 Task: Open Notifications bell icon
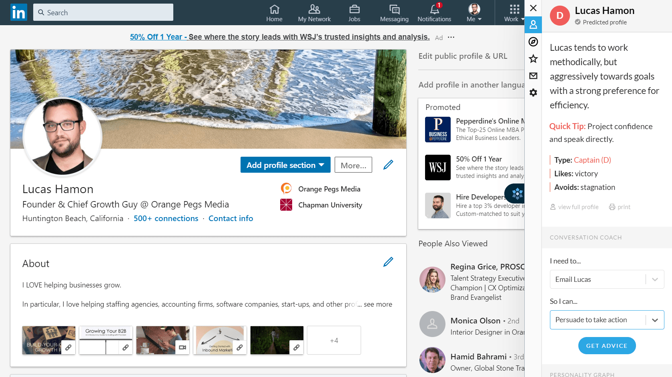[434, 13]
